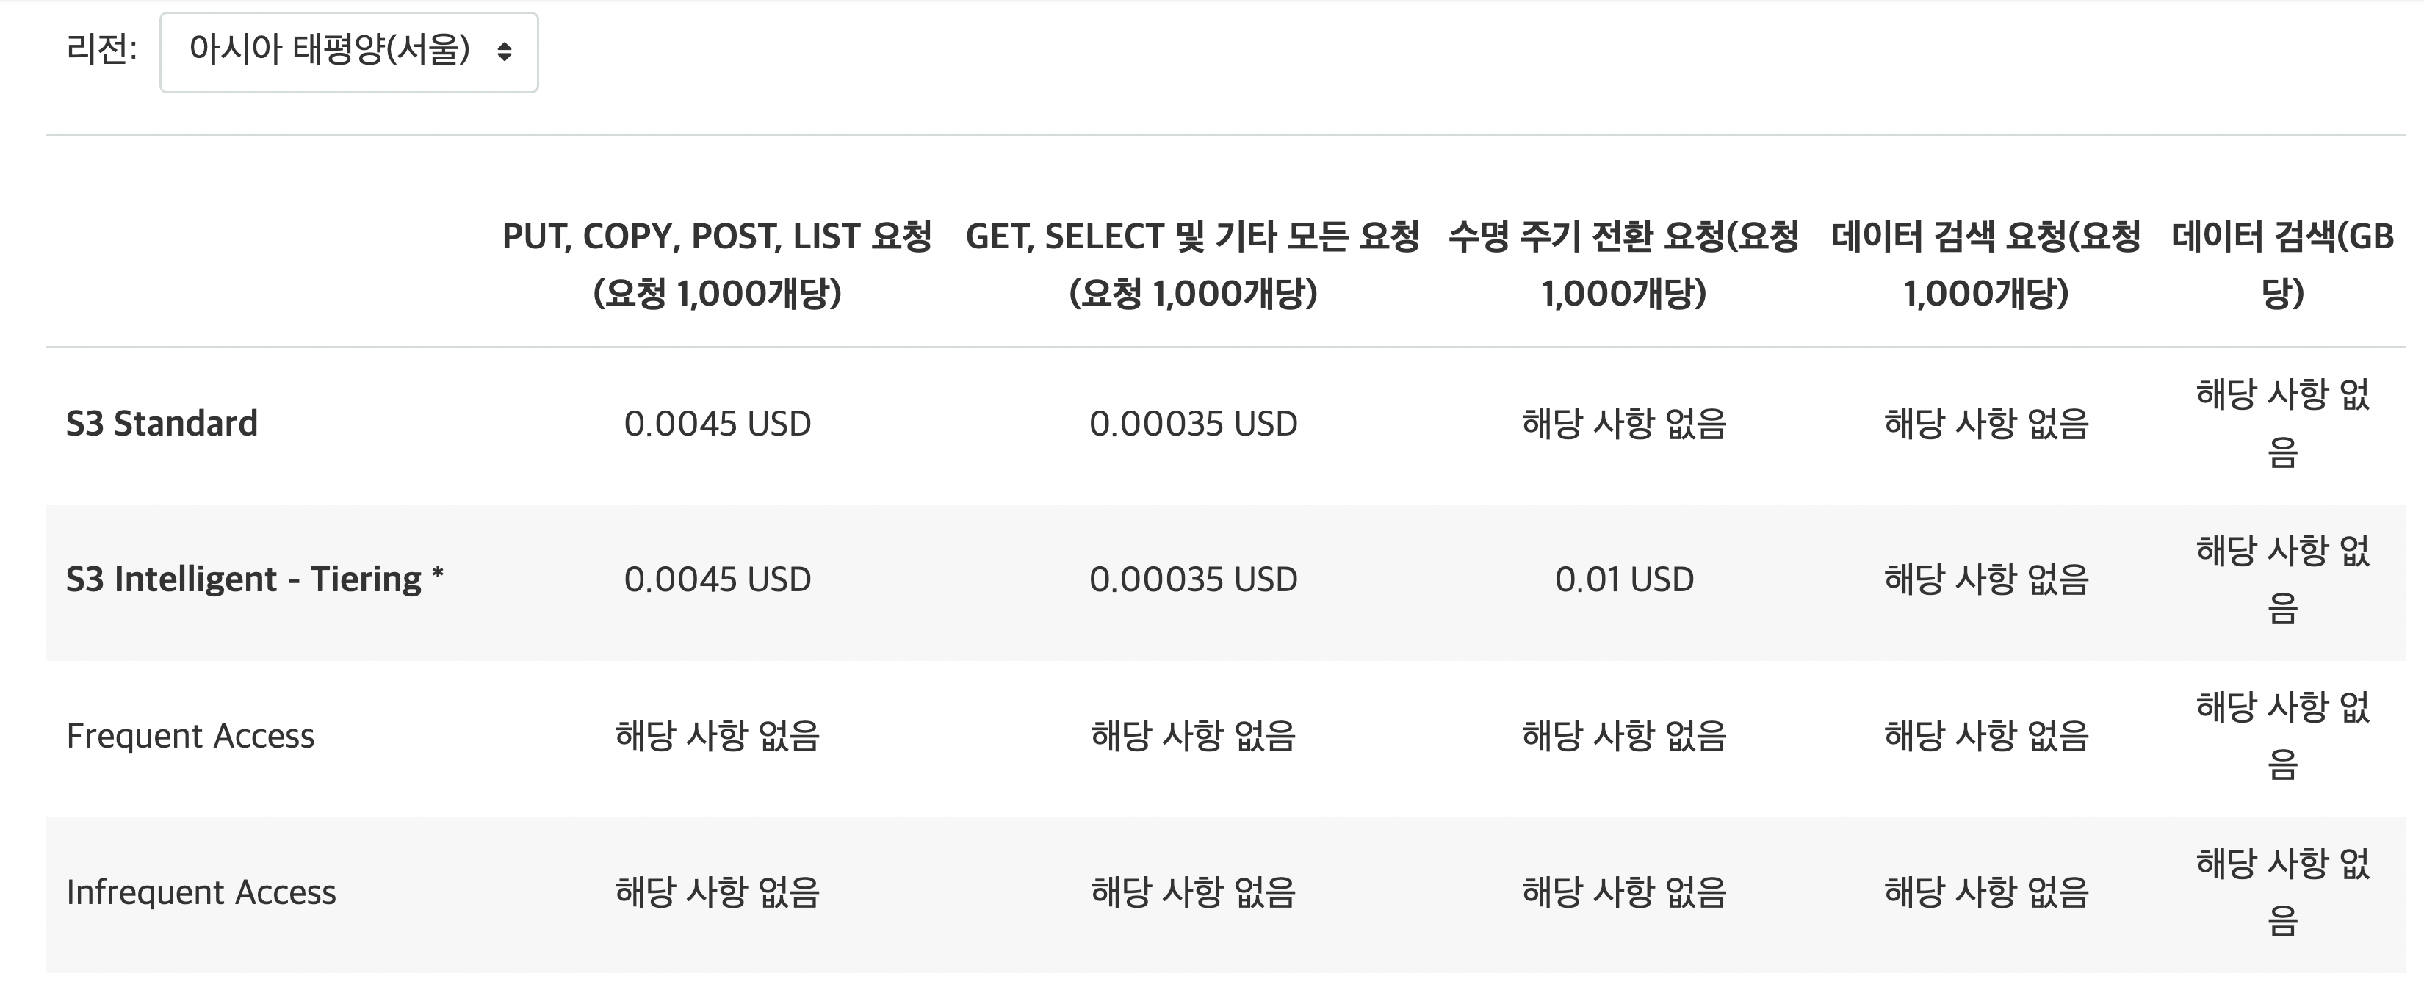Viewport: 2424px width, 990px height.
Task: Click the 데이터 검색 요청 column header
Action: click(x=1985, y=264)
